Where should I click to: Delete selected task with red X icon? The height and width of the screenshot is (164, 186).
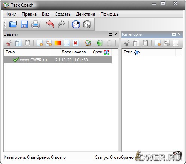pyautogui.click(x=76, y=43)
